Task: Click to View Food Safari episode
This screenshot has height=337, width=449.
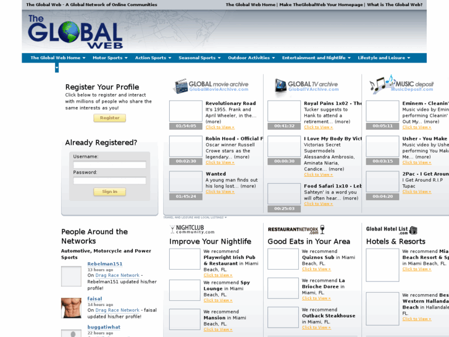Action: (x=319, y=203)
